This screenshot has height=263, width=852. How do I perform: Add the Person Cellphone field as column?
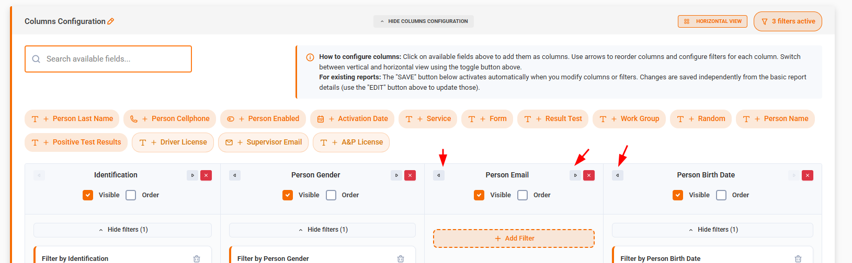point(170,119)
